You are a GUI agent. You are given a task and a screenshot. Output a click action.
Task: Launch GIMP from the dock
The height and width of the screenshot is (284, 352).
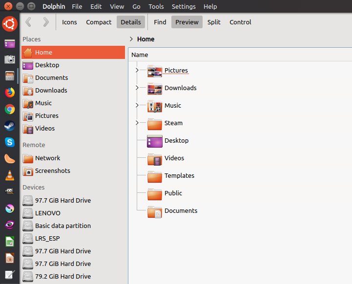[10, 191]
